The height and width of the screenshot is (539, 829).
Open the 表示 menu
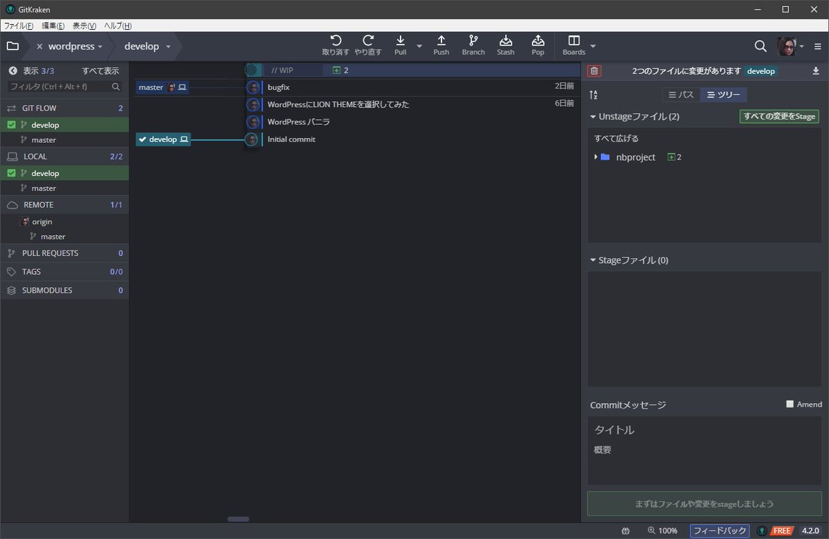coord(84,26)
